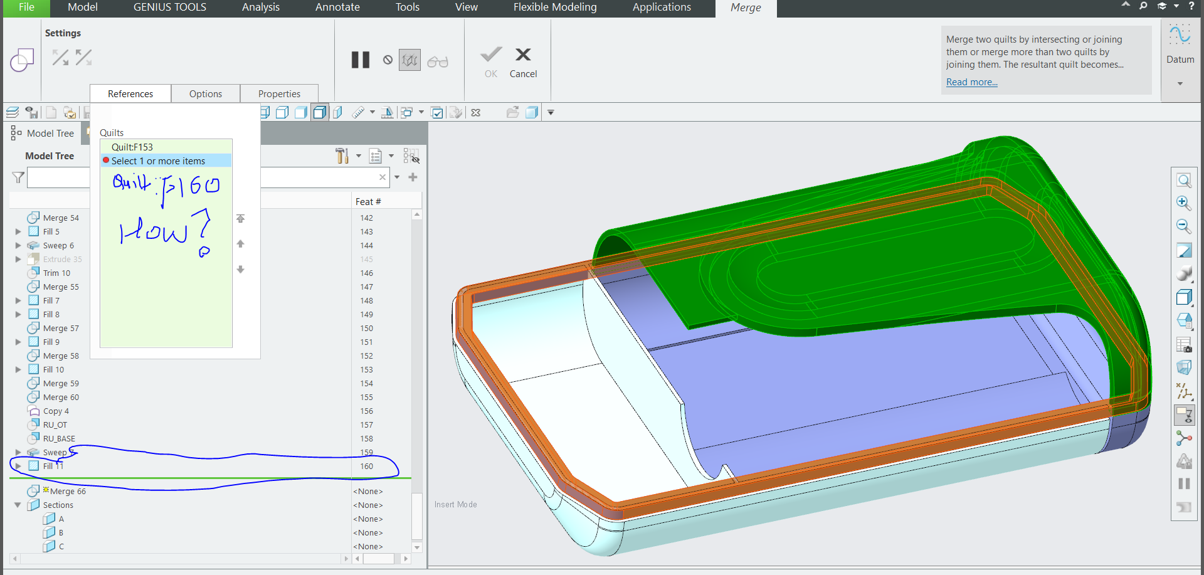Toggle attached feature preview mode
This screenshot has width=1204, height=575.
(x=409, y=60)
